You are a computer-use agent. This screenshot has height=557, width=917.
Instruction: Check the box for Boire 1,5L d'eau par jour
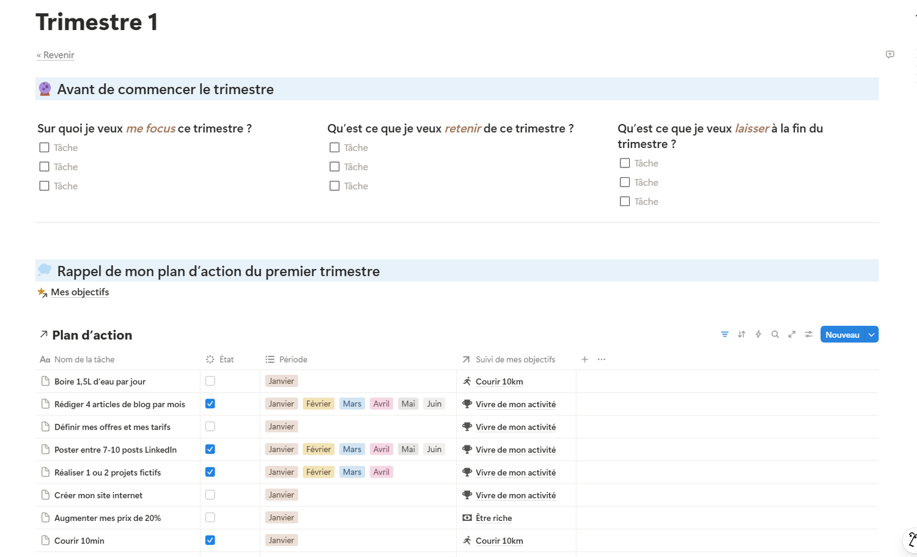210,381
